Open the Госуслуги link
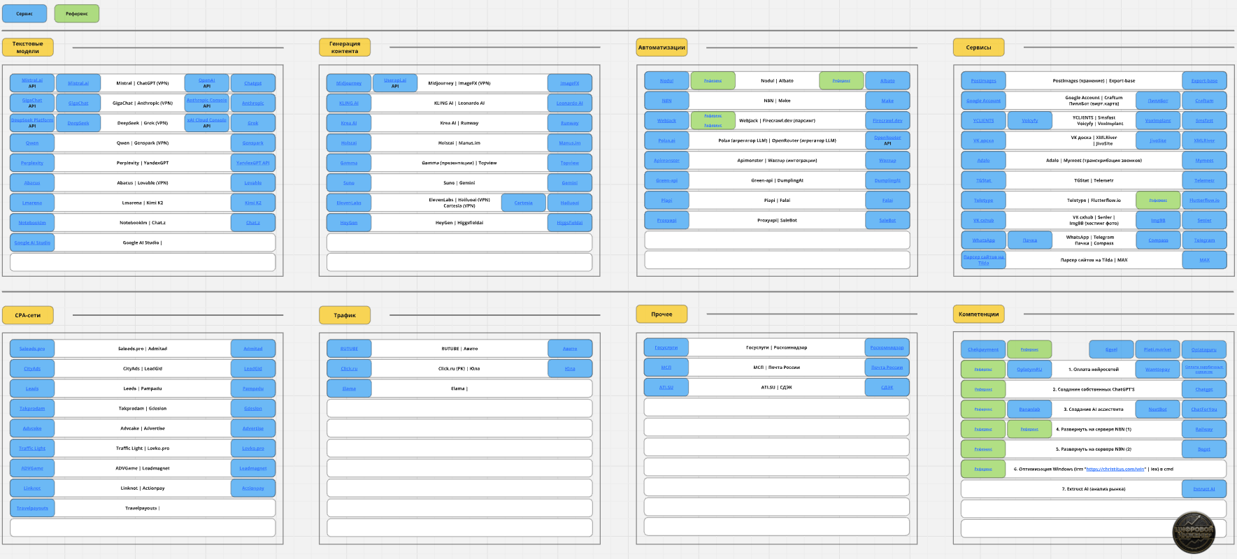Image resolution: width=1237 pixels, height=559 pixels. (666, 347)
